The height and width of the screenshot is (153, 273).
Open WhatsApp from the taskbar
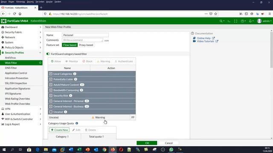click(x=171, y=150)
